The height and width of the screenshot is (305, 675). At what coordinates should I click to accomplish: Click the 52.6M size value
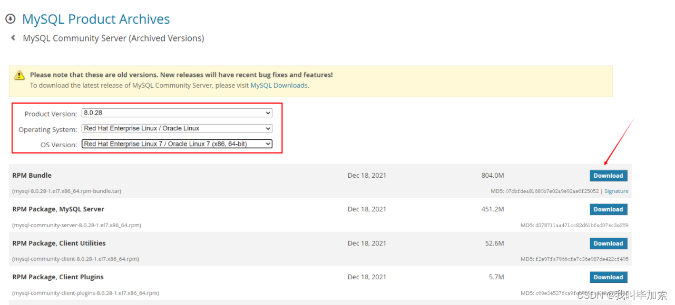(x=494, y=243)
